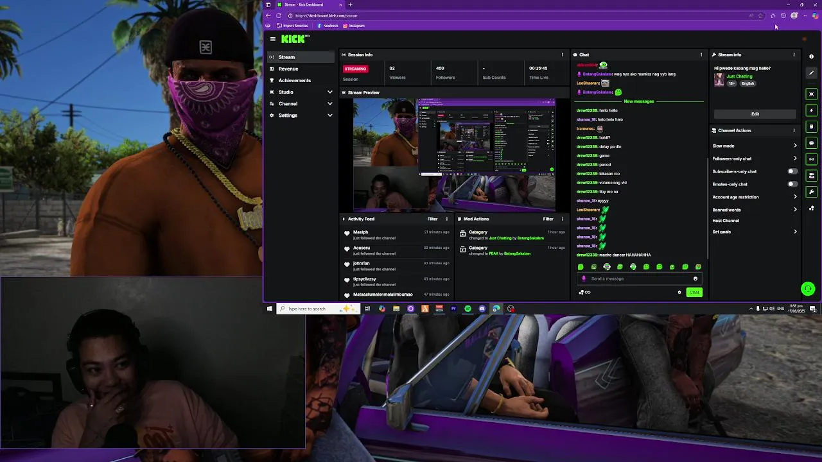Click Maelph in Activity Feed
The width and height of the screenshot is (822, 462).
coord(360,232)
